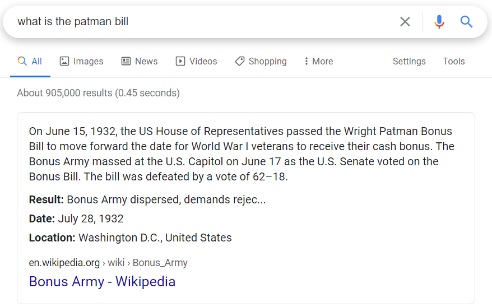Switch to the Shopping results tab
The image size is (492, 307).
[261, 61]
